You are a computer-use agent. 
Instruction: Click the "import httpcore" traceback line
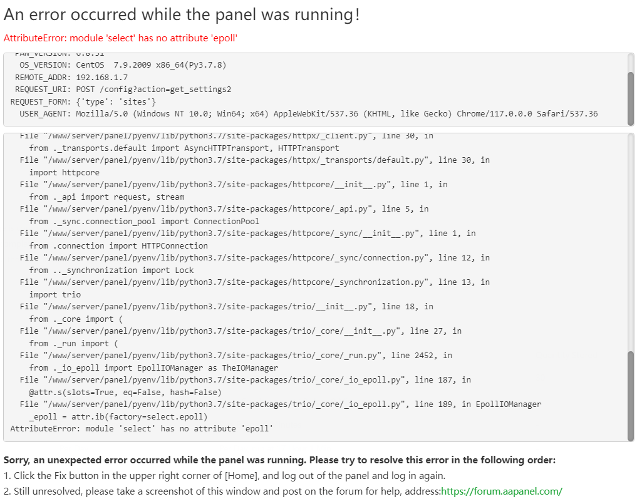point(64,173)
